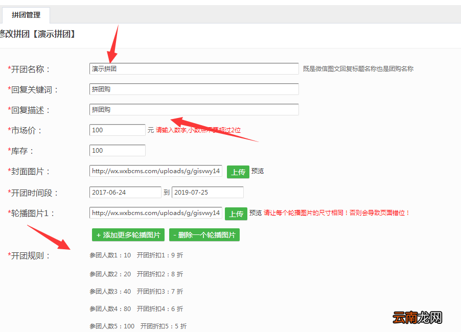Add more carousel images with 添加更多轮播图片
461x332 pixels.
(128, 235)
